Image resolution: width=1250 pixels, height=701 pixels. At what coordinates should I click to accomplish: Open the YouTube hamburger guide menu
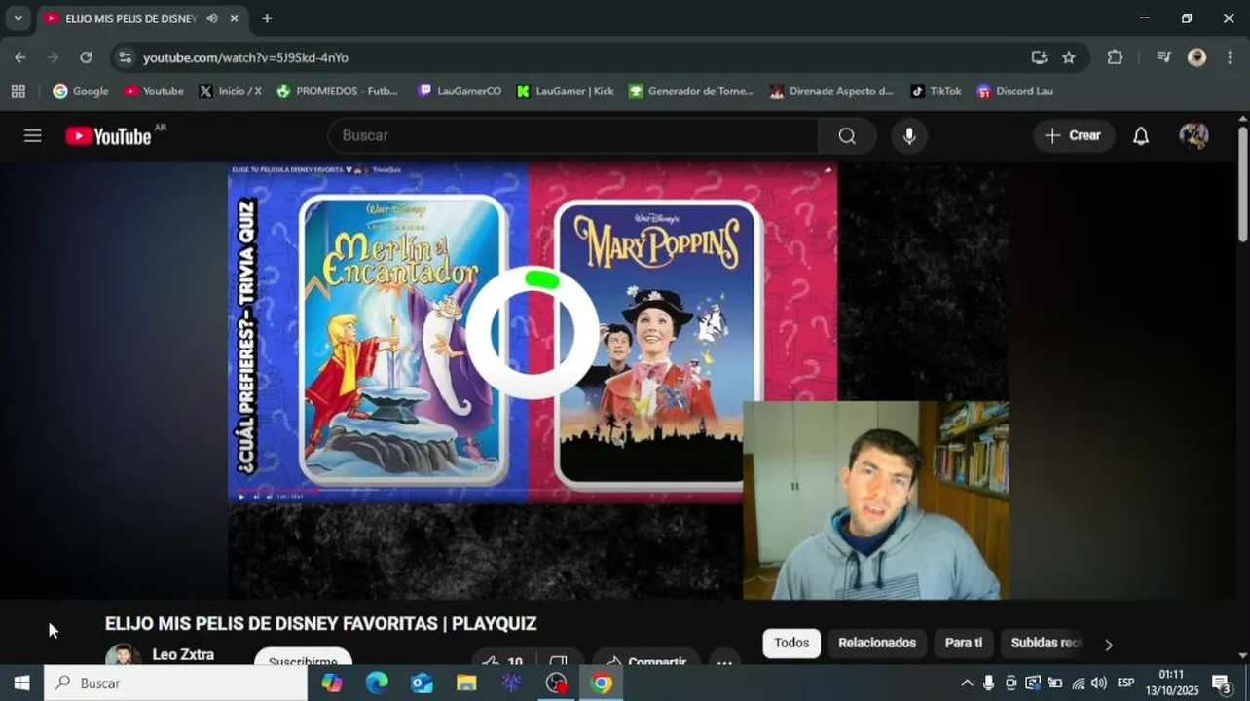tap(32, 135)
